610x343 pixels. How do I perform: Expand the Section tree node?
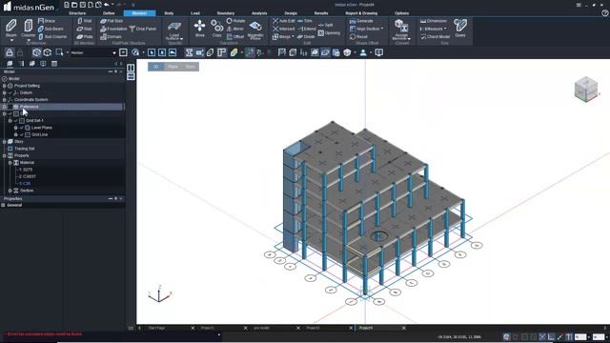[x=10, y=191]
